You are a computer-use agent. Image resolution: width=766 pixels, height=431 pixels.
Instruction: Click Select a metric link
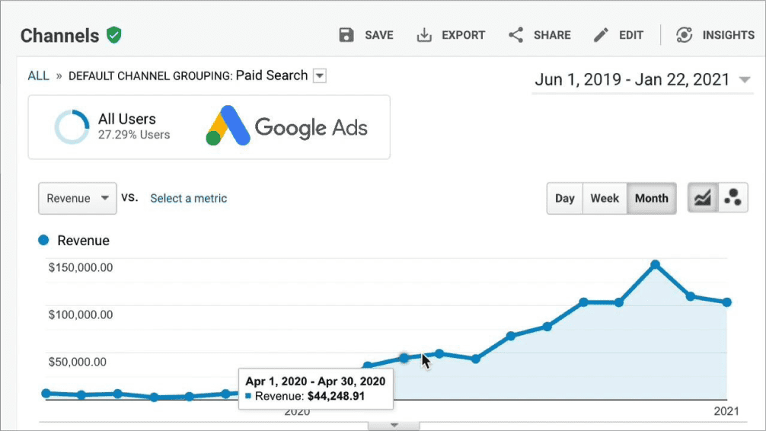(188, 198)
